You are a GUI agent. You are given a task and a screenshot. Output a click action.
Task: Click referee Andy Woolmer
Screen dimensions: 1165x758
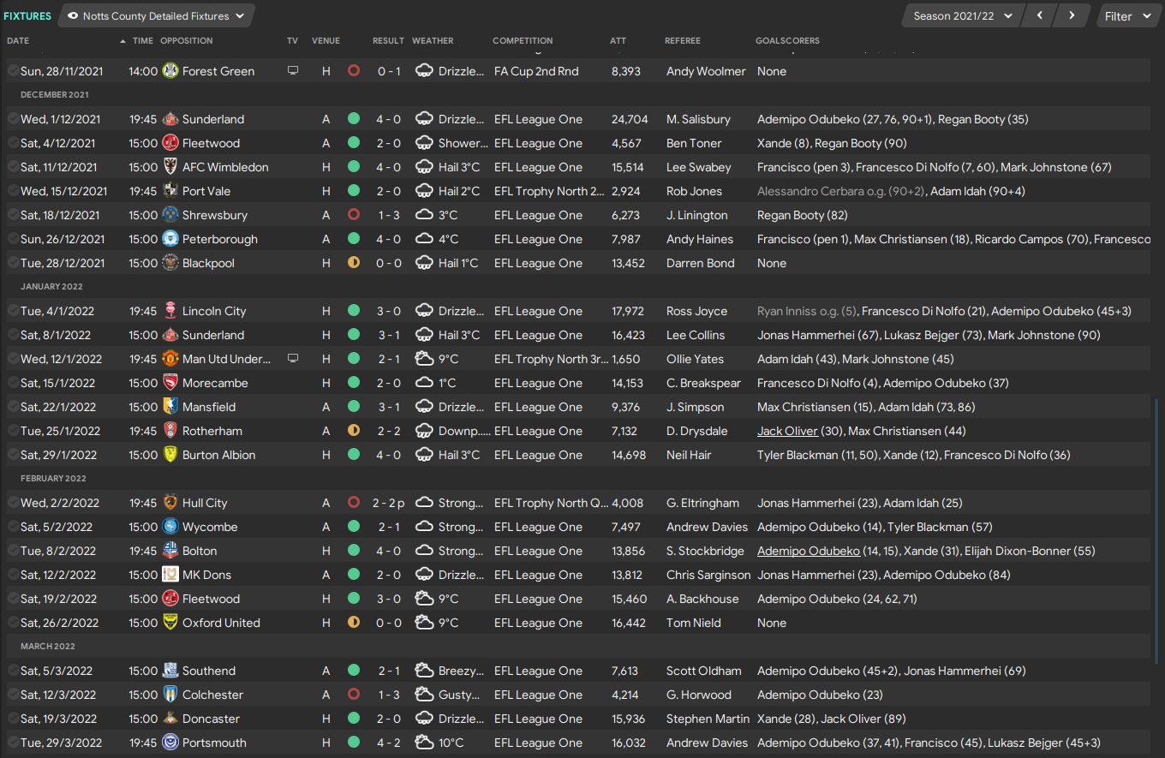(706, 71)
